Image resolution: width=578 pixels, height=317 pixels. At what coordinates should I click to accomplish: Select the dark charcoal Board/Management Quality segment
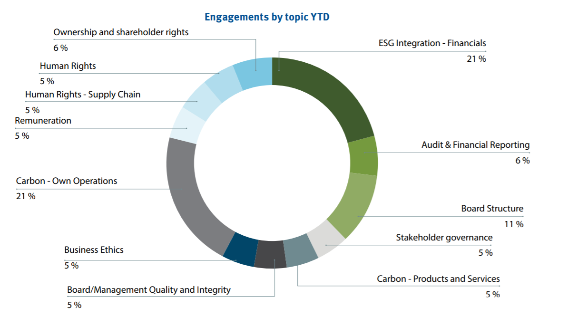pyautogui.click(x=271, y=255)
